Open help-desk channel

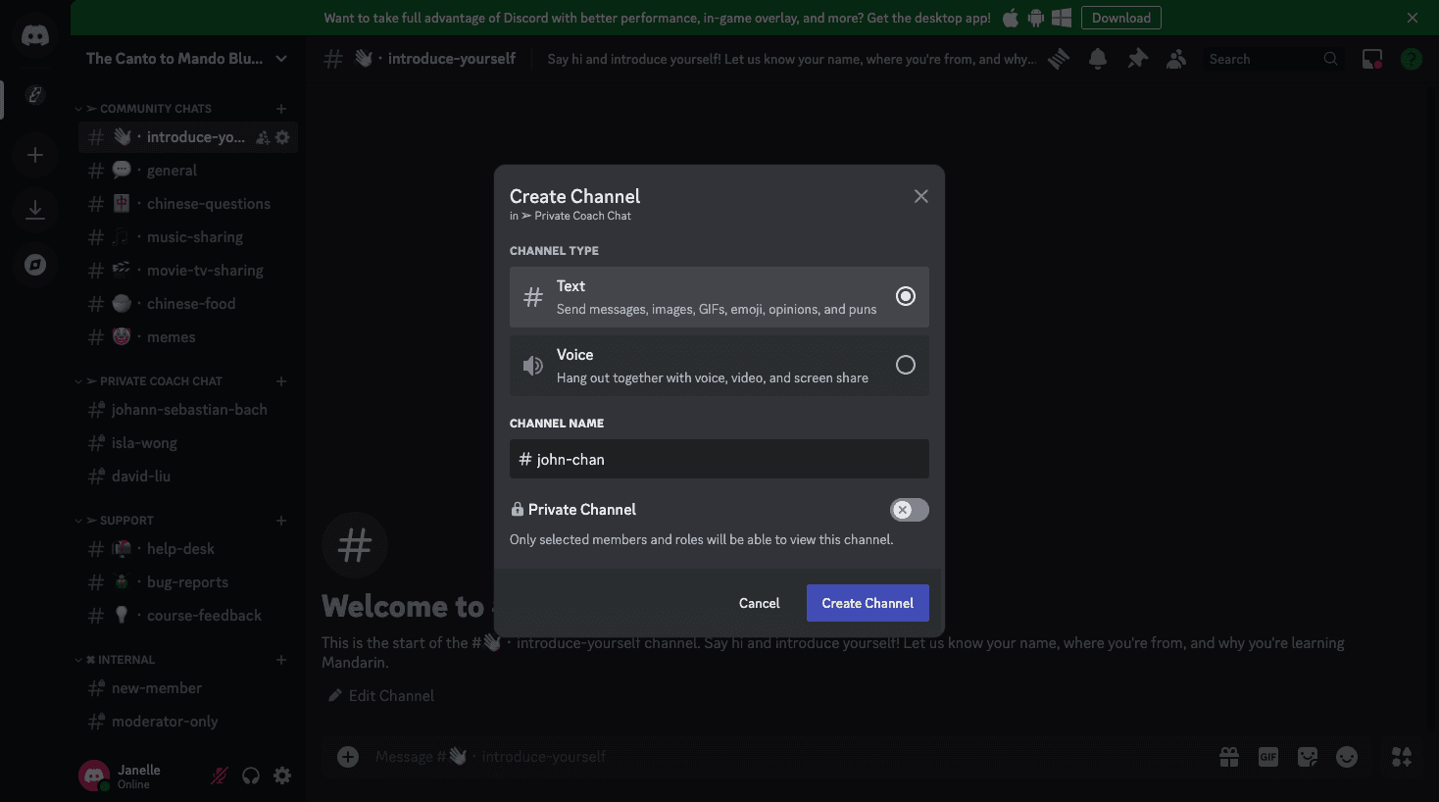[x=188, y=549]
